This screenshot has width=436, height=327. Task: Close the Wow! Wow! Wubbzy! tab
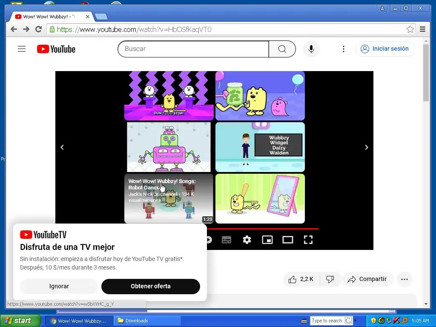click(x=88, y=17)
